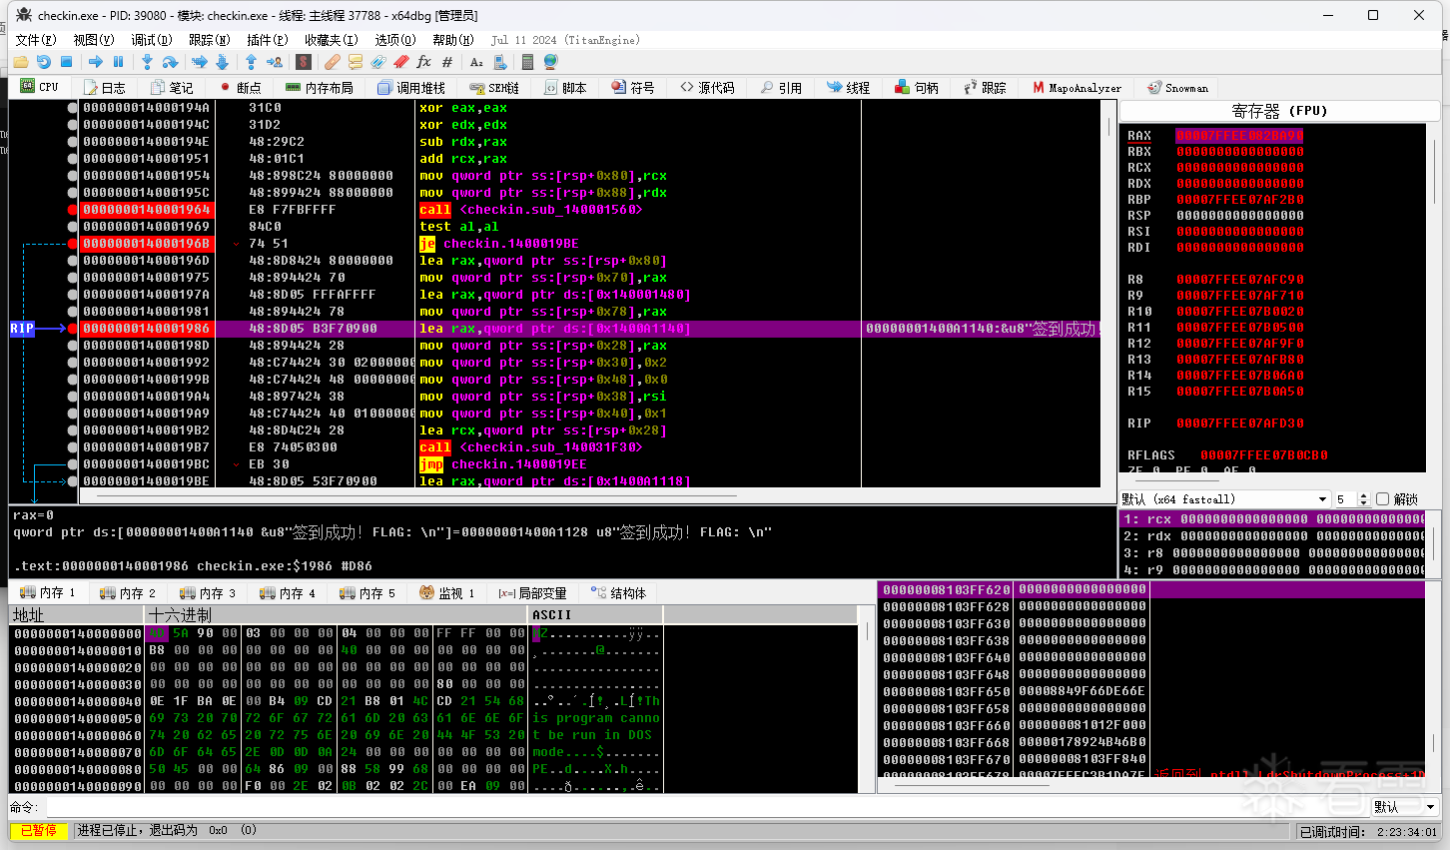The height and width of the screenshot is (850, 1450).
Task: Open the Snowman tab
Action: 1178,88
